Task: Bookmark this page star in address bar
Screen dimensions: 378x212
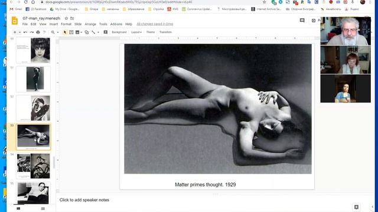Action: click(x=265, y=2)
